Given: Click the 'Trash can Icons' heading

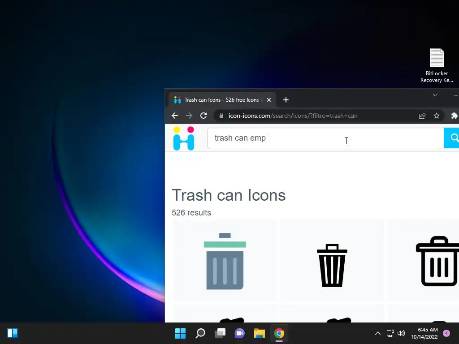Looking at the screenshot, I should pos(229,195).
